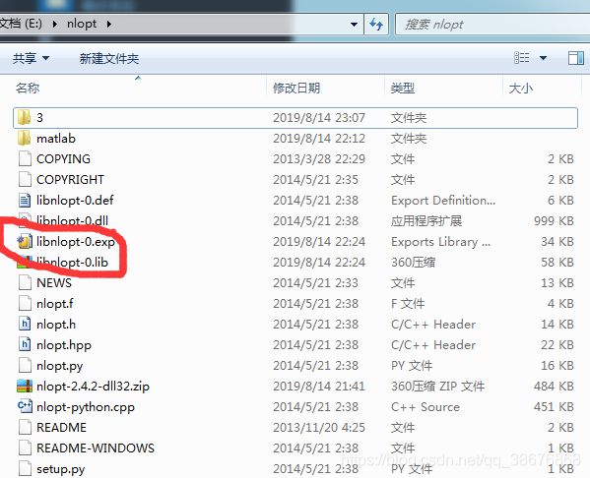Select file name nlopt.hpp

point(64,345)
